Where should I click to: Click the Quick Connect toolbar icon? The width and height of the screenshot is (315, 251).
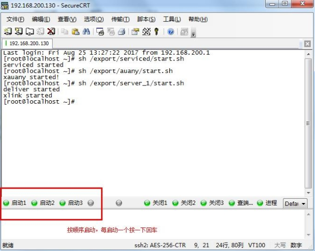click(x=19, y=32)
